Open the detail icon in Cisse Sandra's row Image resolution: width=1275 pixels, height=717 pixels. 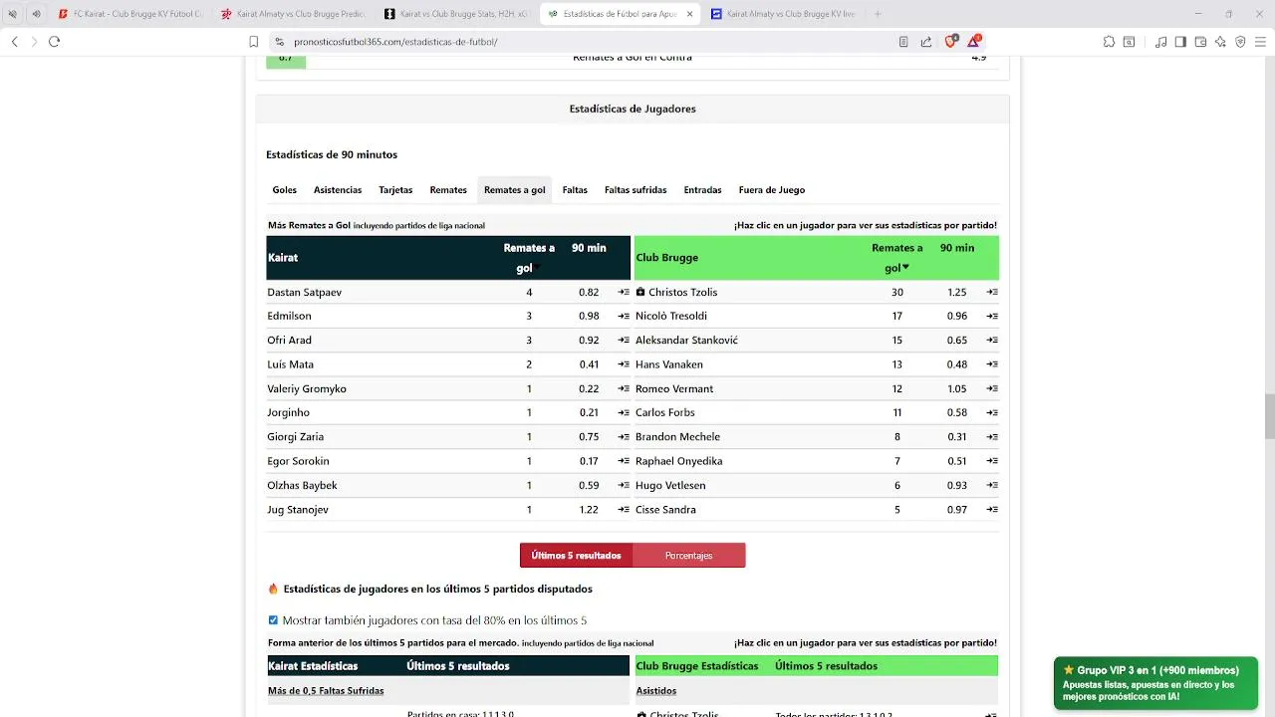[x=992, y=510]
